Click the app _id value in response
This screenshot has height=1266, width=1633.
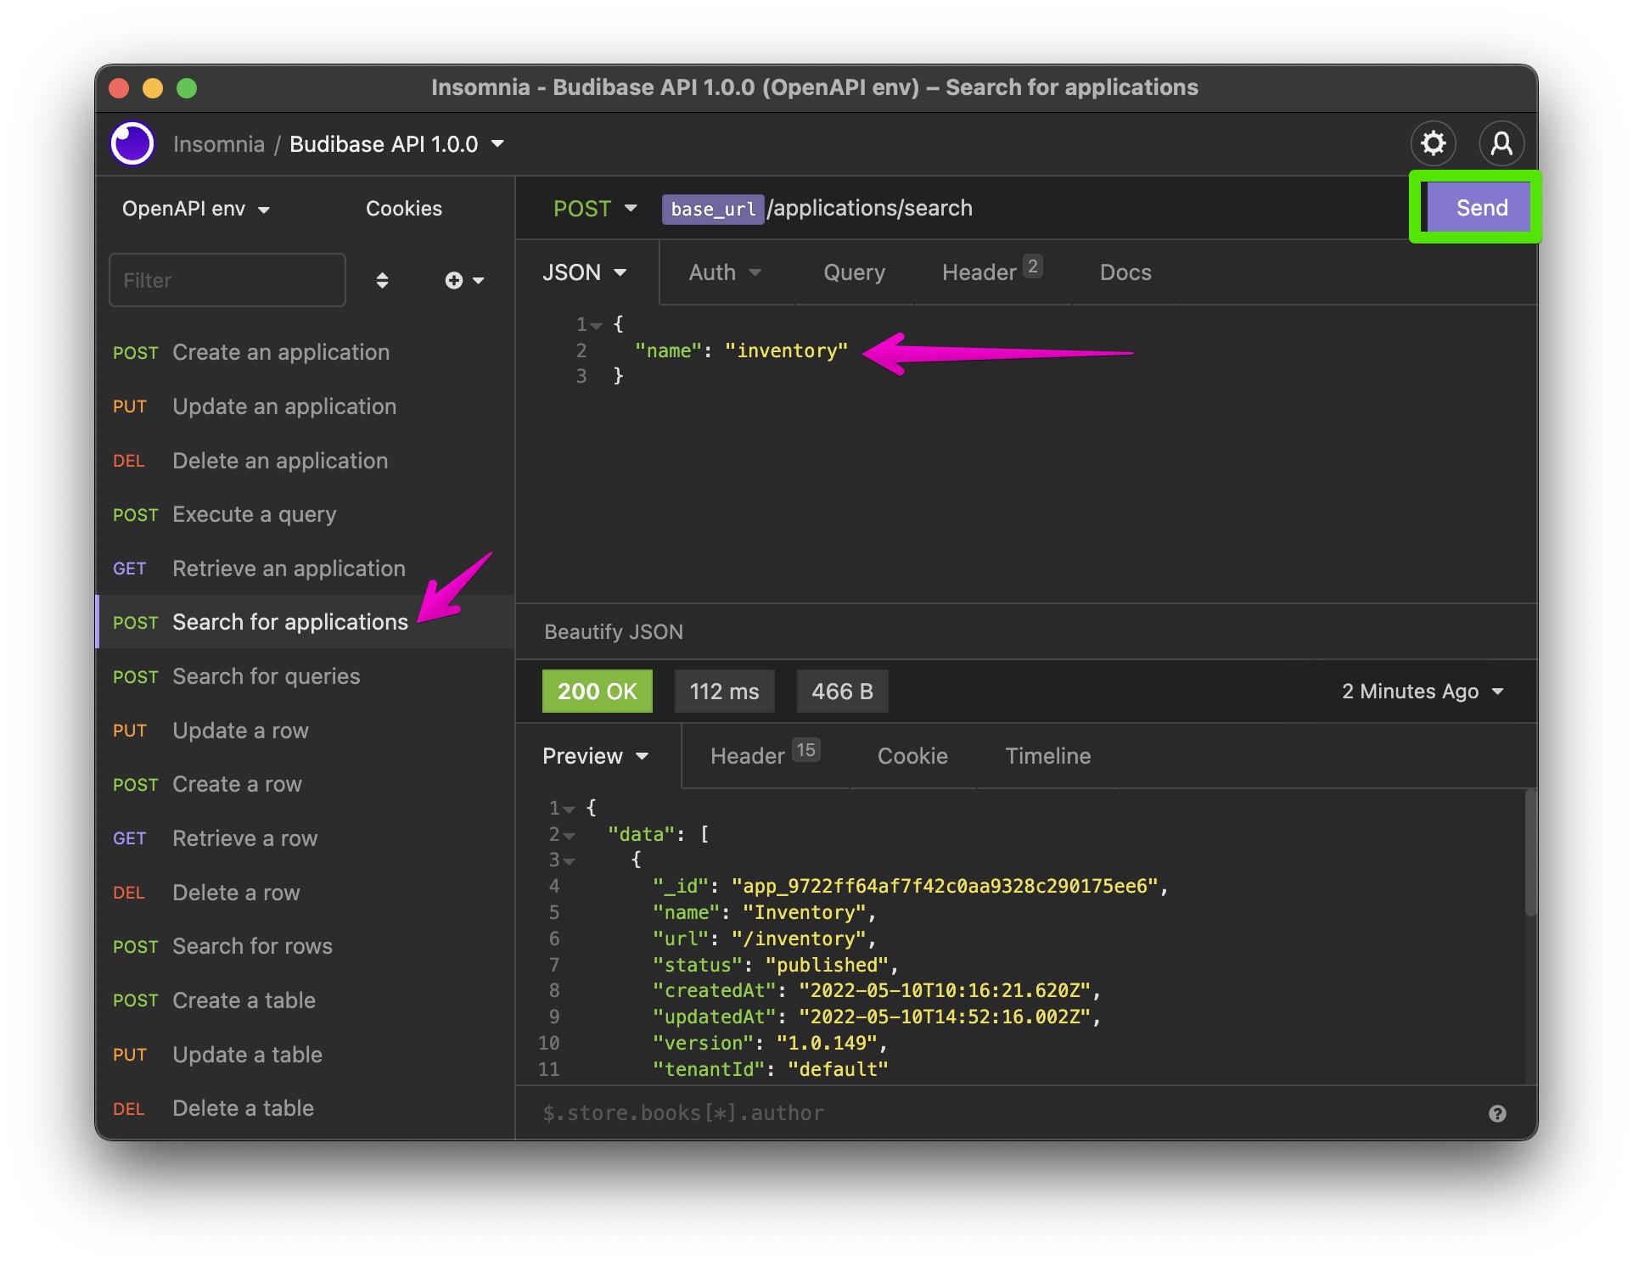click(946, 887)
